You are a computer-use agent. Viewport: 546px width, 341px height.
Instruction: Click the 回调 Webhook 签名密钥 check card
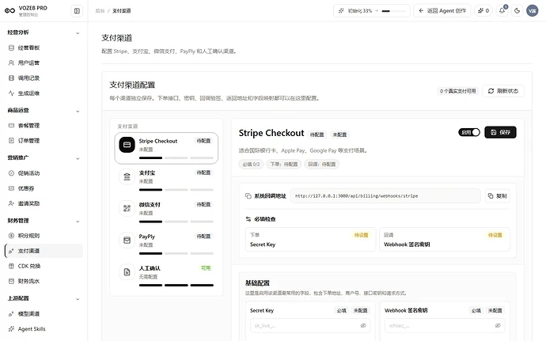(445, 239)
